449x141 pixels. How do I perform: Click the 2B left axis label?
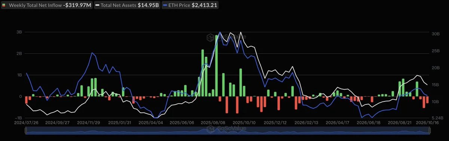pyautogui.click(x=19, y=53)
